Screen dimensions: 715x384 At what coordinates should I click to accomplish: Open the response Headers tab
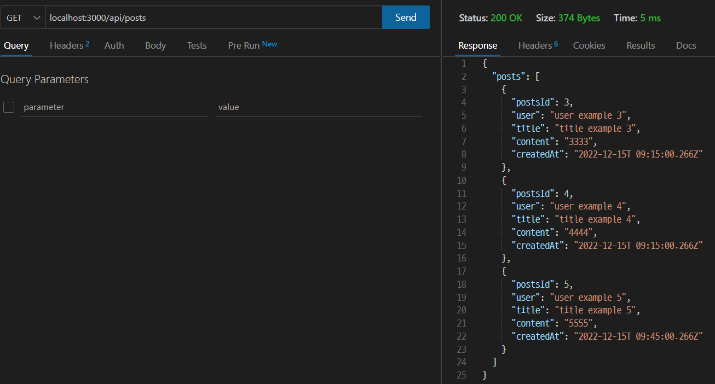point(538,45)
